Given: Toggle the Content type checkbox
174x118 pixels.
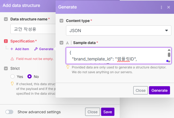Looking at the screenshot, I should pyautogui.click(x=61, y=20).
